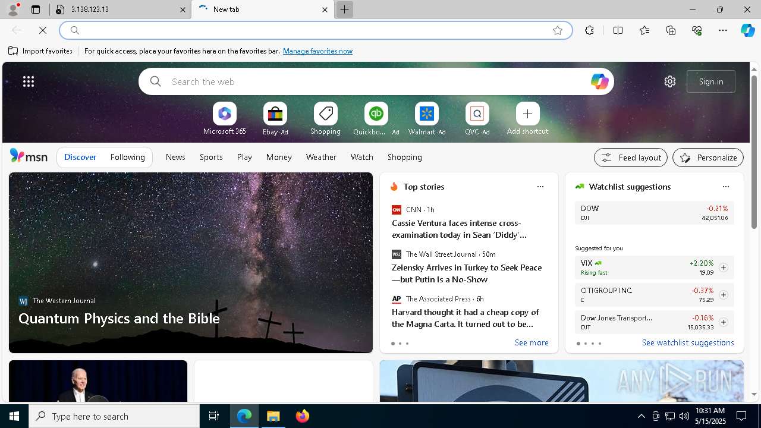Stop page loading in toolbar
The image size is (761, 428).
[43, 30]
